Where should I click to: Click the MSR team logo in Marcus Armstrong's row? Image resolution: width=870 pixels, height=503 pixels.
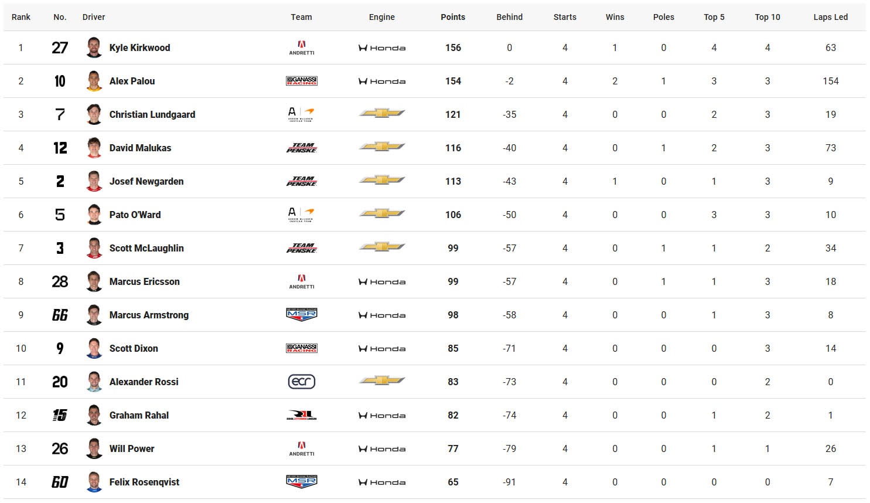[x=301, y=315]
